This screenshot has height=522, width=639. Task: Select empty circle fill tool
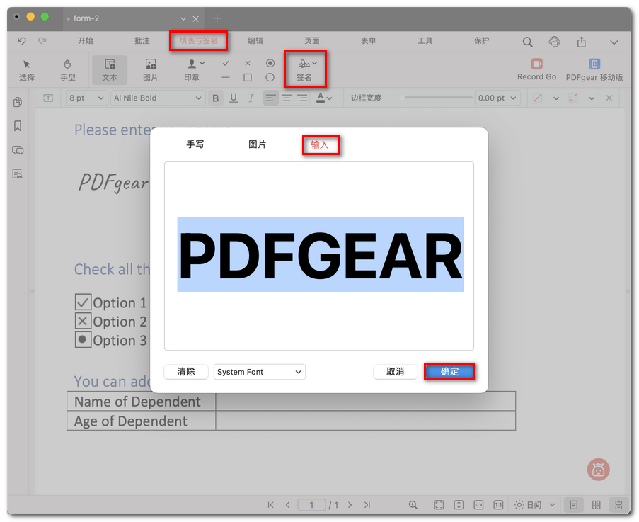click(270, 77)
